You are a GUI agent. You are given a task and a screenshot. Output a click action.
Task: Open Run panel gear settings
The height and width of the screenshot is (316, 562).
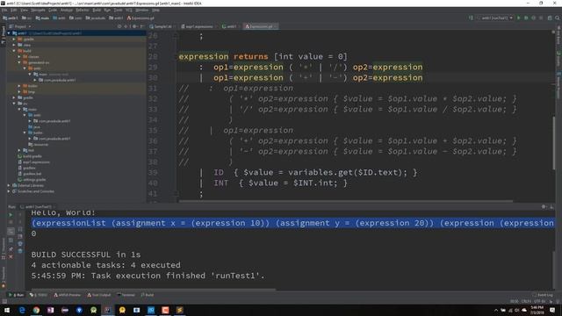(544, 207)
